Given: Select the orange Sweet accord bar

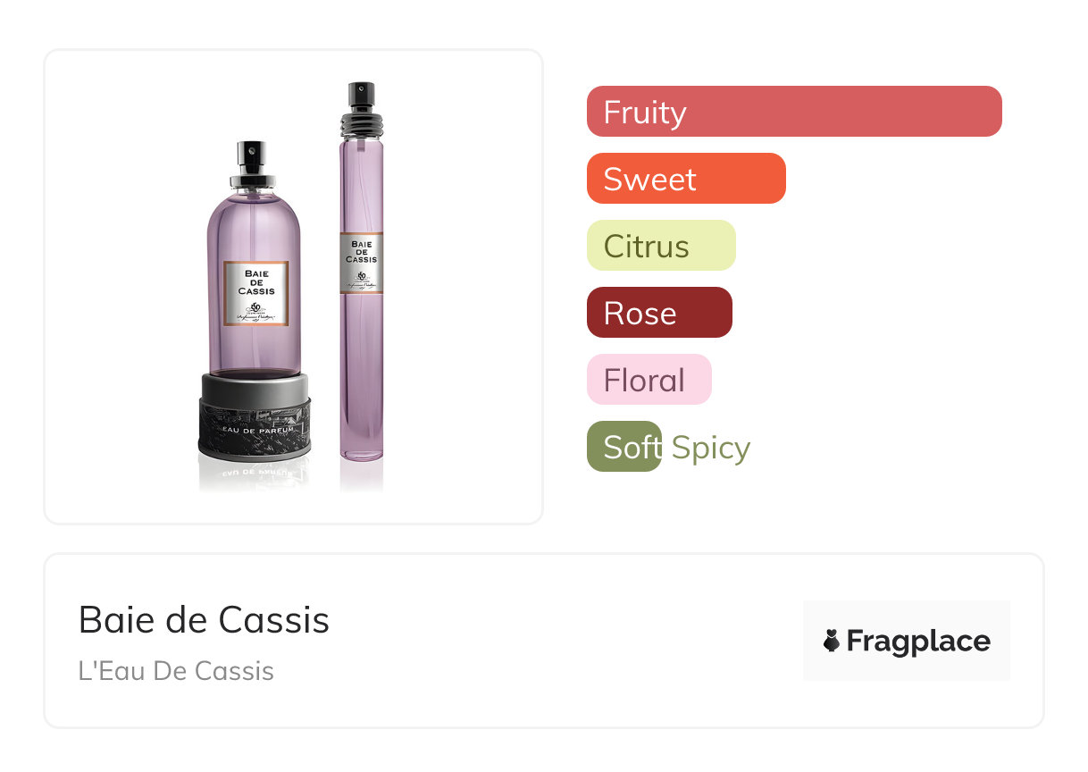Looking at the screenshot, I should point(686,179).
